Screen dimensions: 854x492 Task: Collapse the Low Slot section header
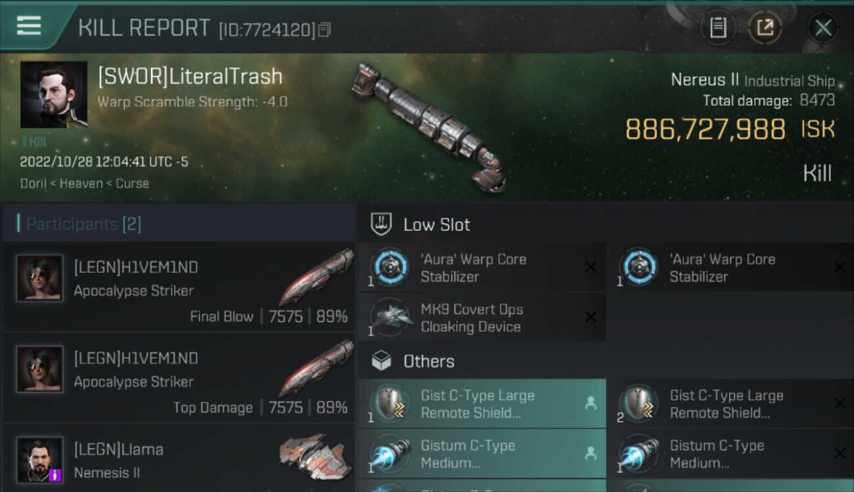(437, 224)
